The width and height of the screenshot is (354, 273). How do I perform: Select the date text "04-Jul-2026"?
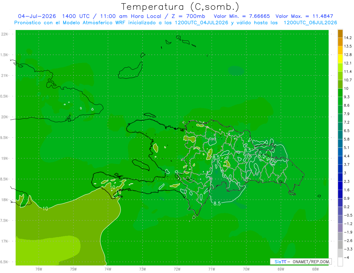[37, 16]
